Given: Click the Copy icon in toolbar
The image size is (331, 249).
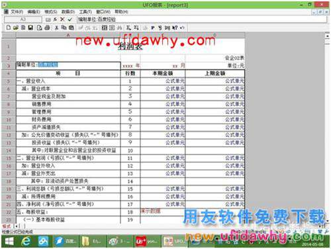Looking at the screenshot, I should (x=64, y=28).
